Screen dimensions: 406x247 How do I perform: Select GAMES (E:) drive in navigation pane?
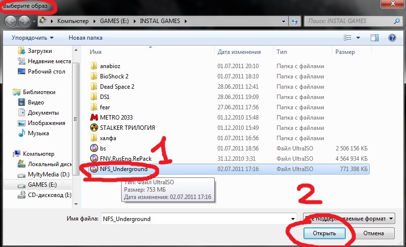(42, 185)
